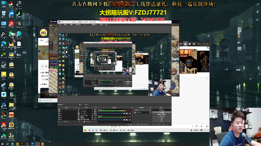
Task: Open the scene transition type dropdown
Action: (x=141, y=110)
